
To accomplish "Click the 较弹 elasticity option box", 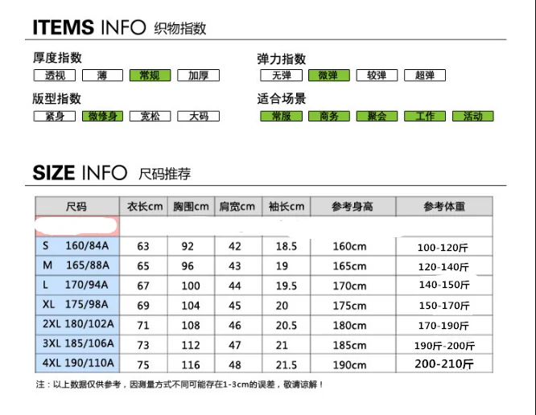I will [x=377, y=75].
